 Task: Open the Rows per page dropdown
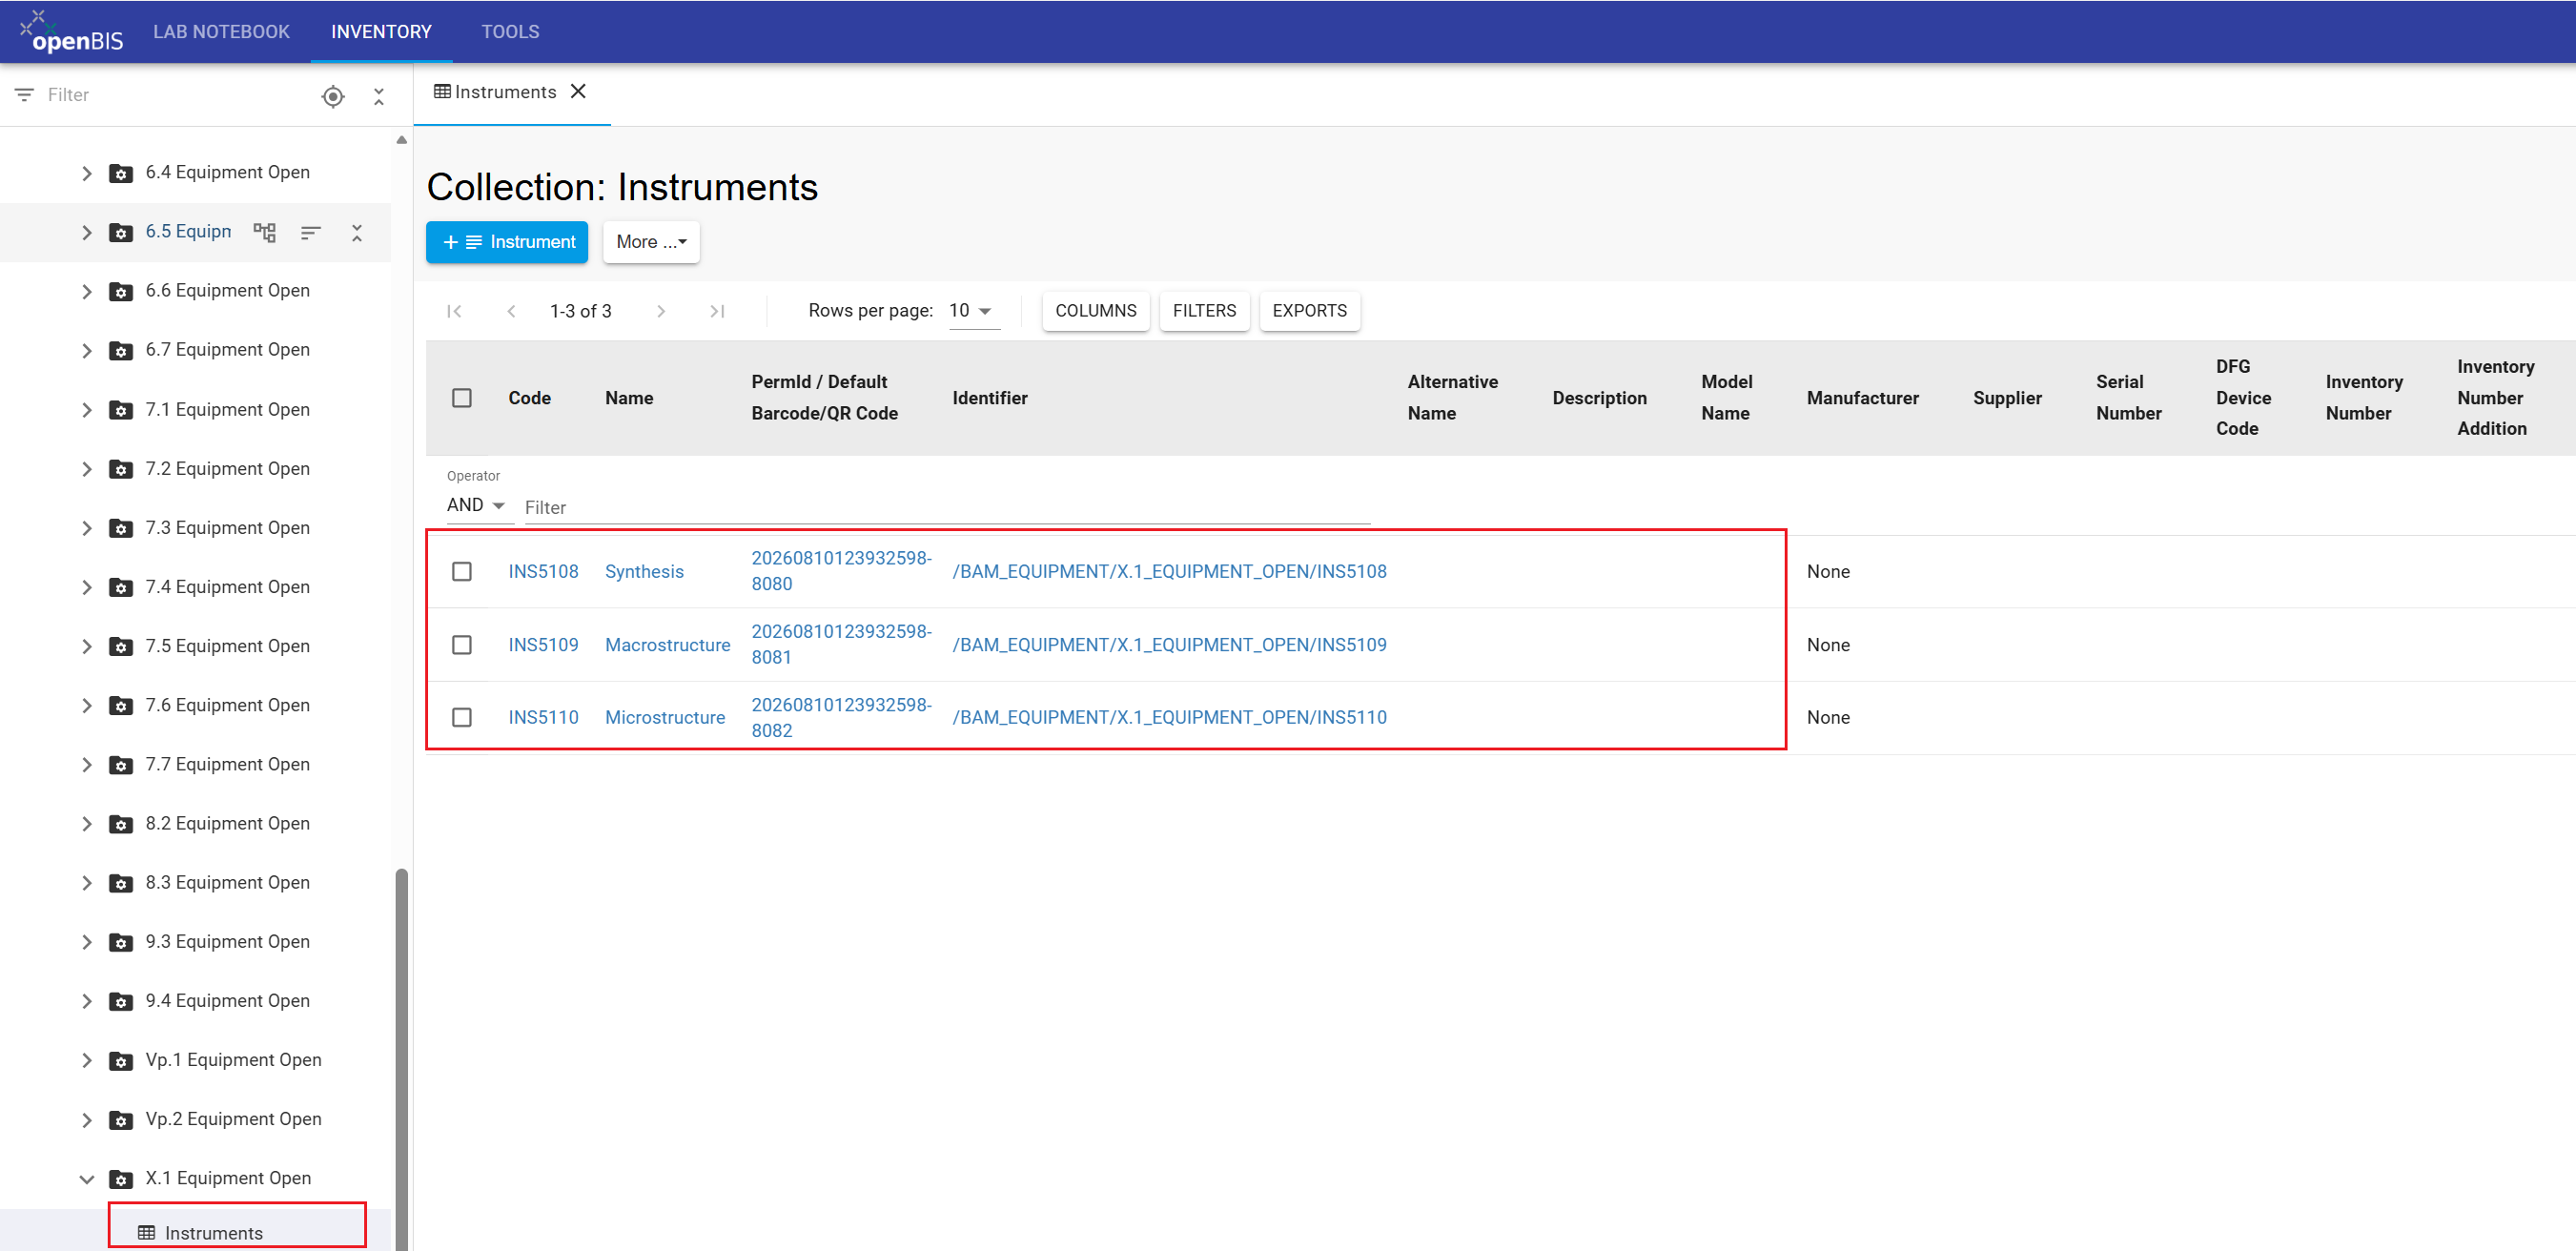(x=972, y=311)
